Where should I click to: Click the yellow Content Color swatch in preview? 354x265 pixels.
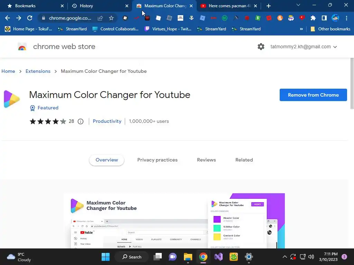point(217,237)
